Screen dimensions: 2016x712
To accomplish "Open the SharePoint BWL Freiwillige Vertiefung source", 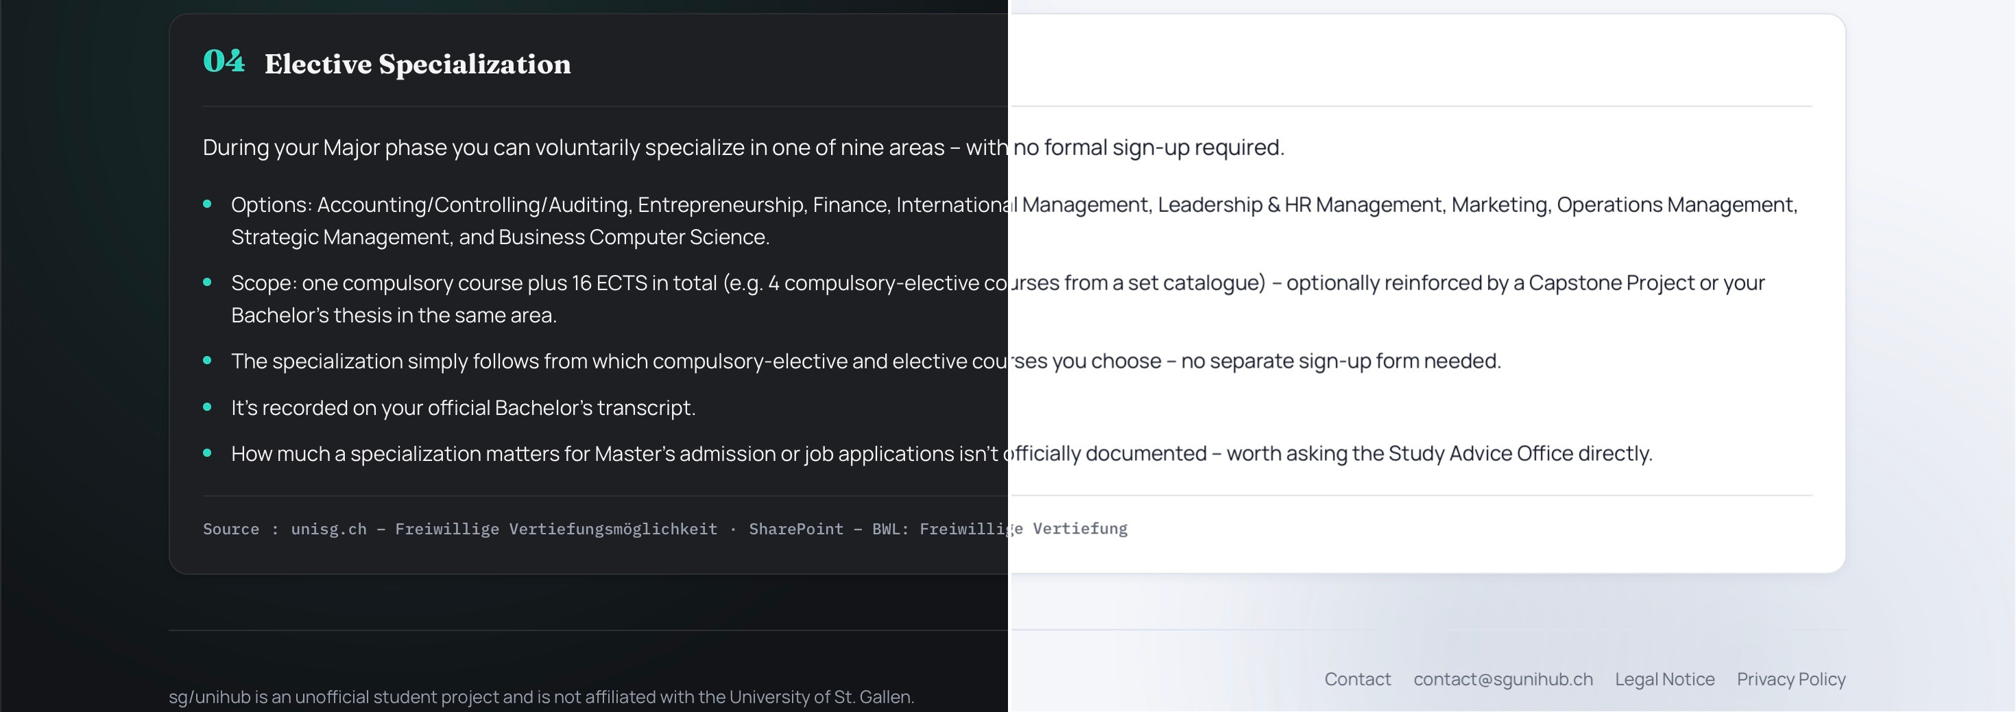I will (x=937, y=529).
